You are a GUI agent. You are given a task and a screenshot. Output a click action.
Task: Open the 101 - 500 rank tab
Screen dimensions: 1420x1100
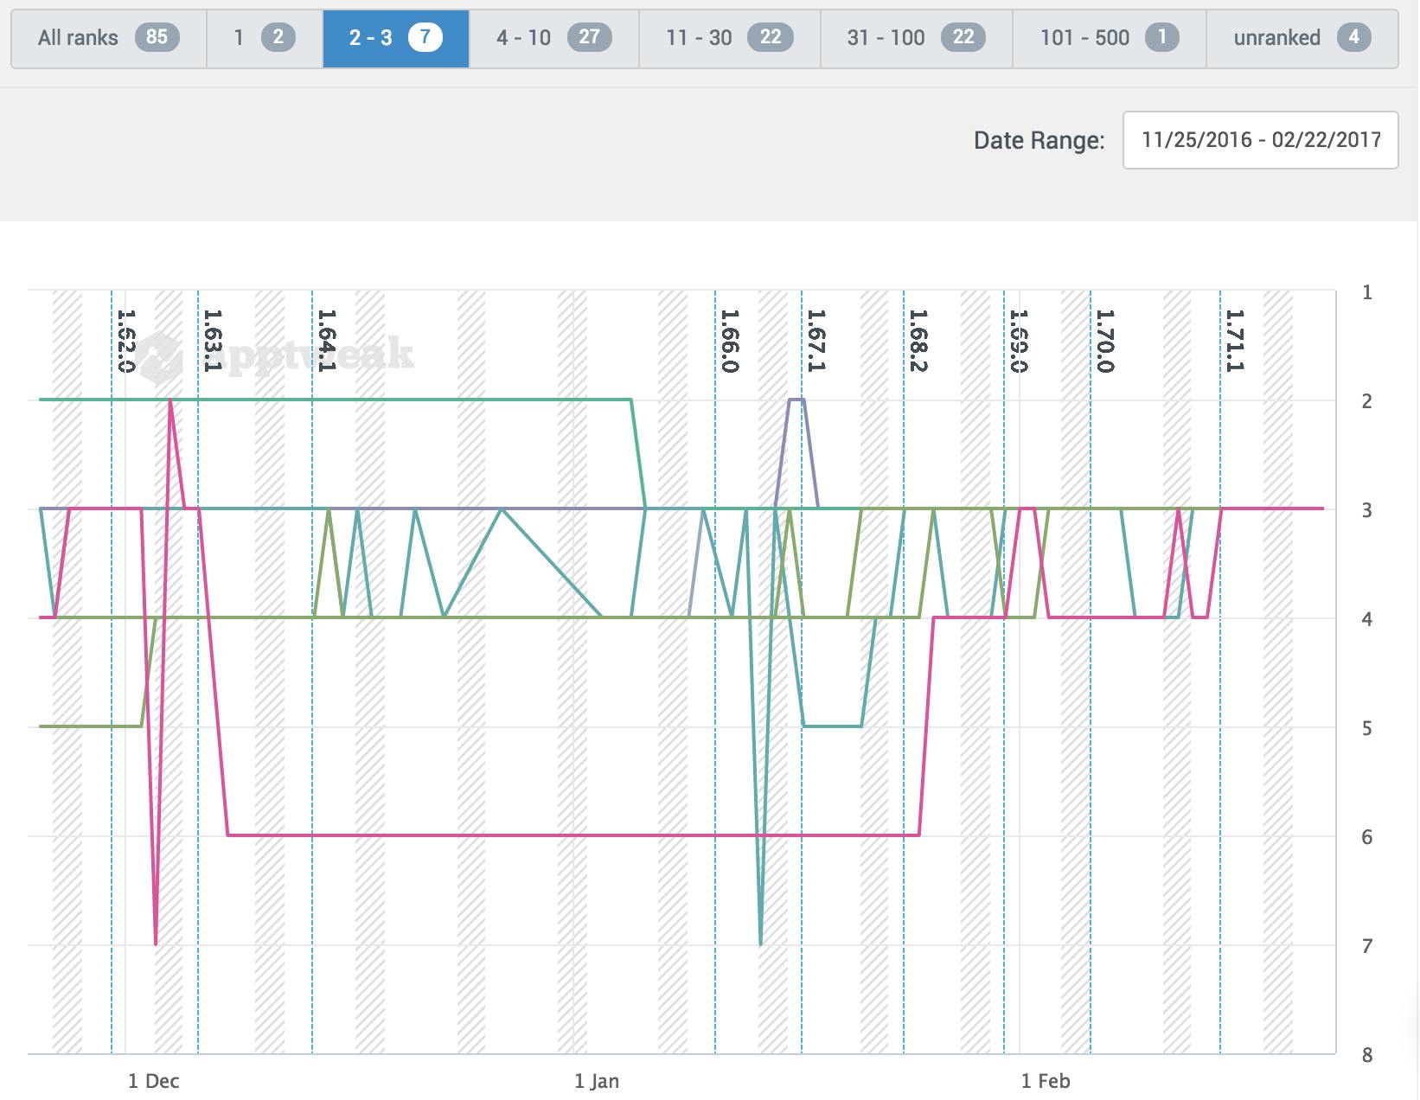(x=1109, y=38)
